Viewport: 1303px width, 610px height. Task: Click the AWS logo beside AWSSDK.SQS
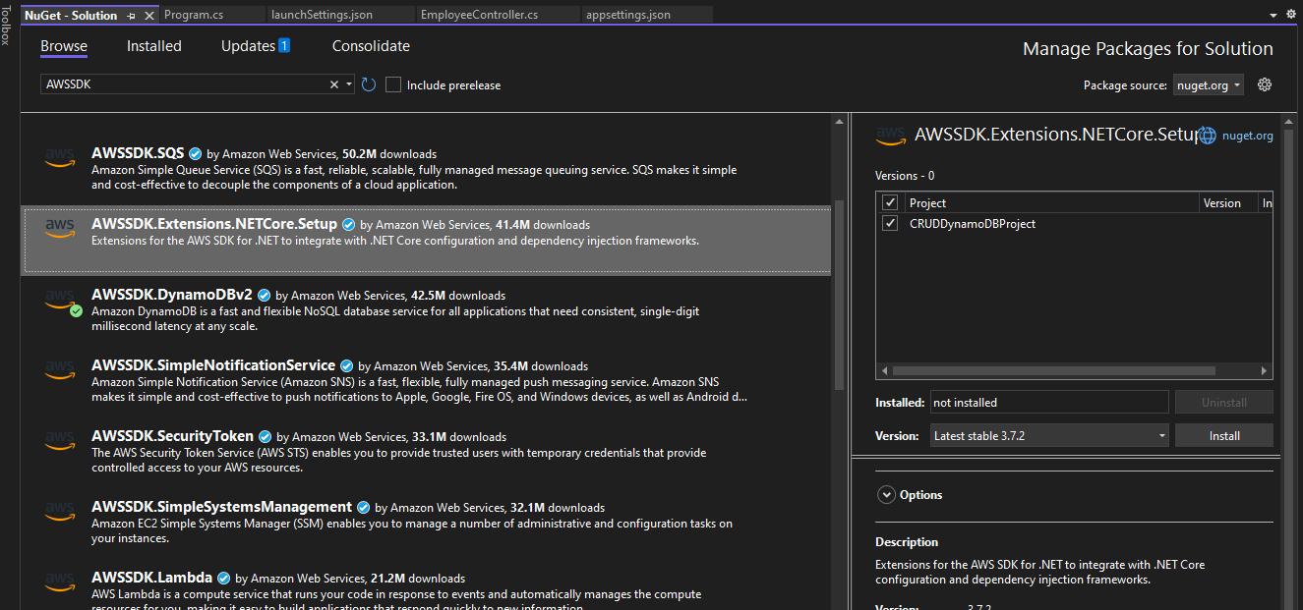click(60, 157)
